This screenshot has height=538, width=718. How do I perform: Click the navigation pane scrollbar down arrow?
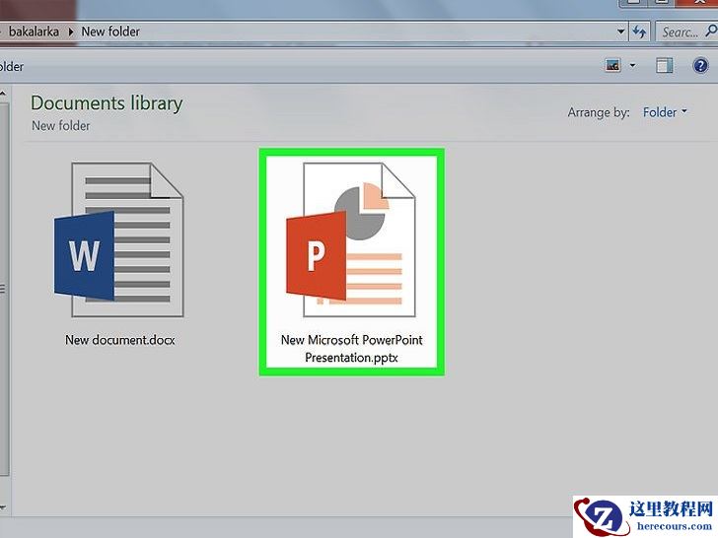click(3, 507)
